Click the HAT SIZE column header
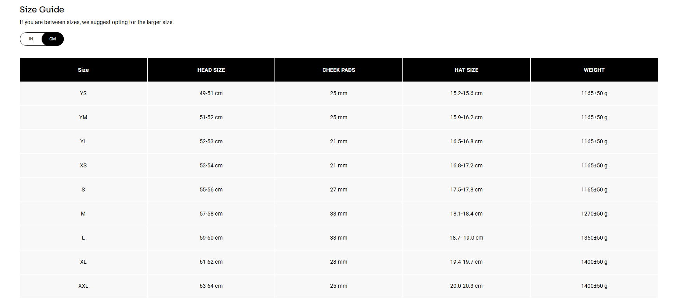673x306 pixels. pos(466,70)
